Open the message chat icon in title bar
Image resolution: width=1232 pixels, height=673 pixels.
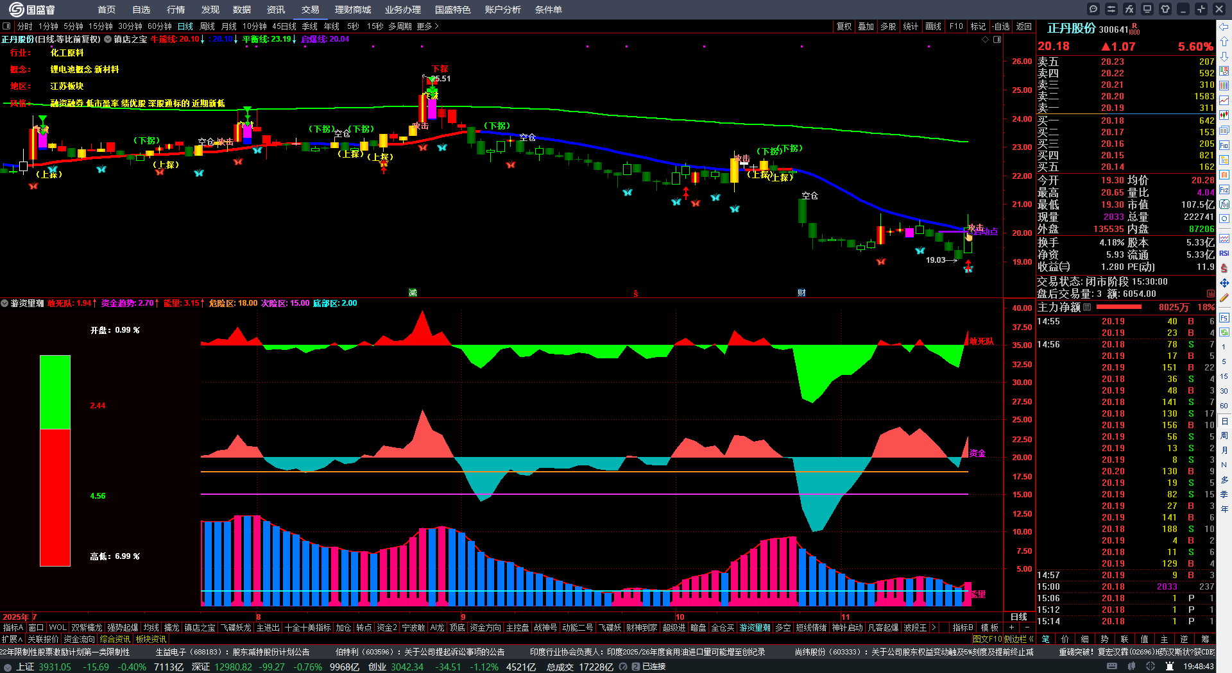pyautogui.click(x=1093, y=9)
